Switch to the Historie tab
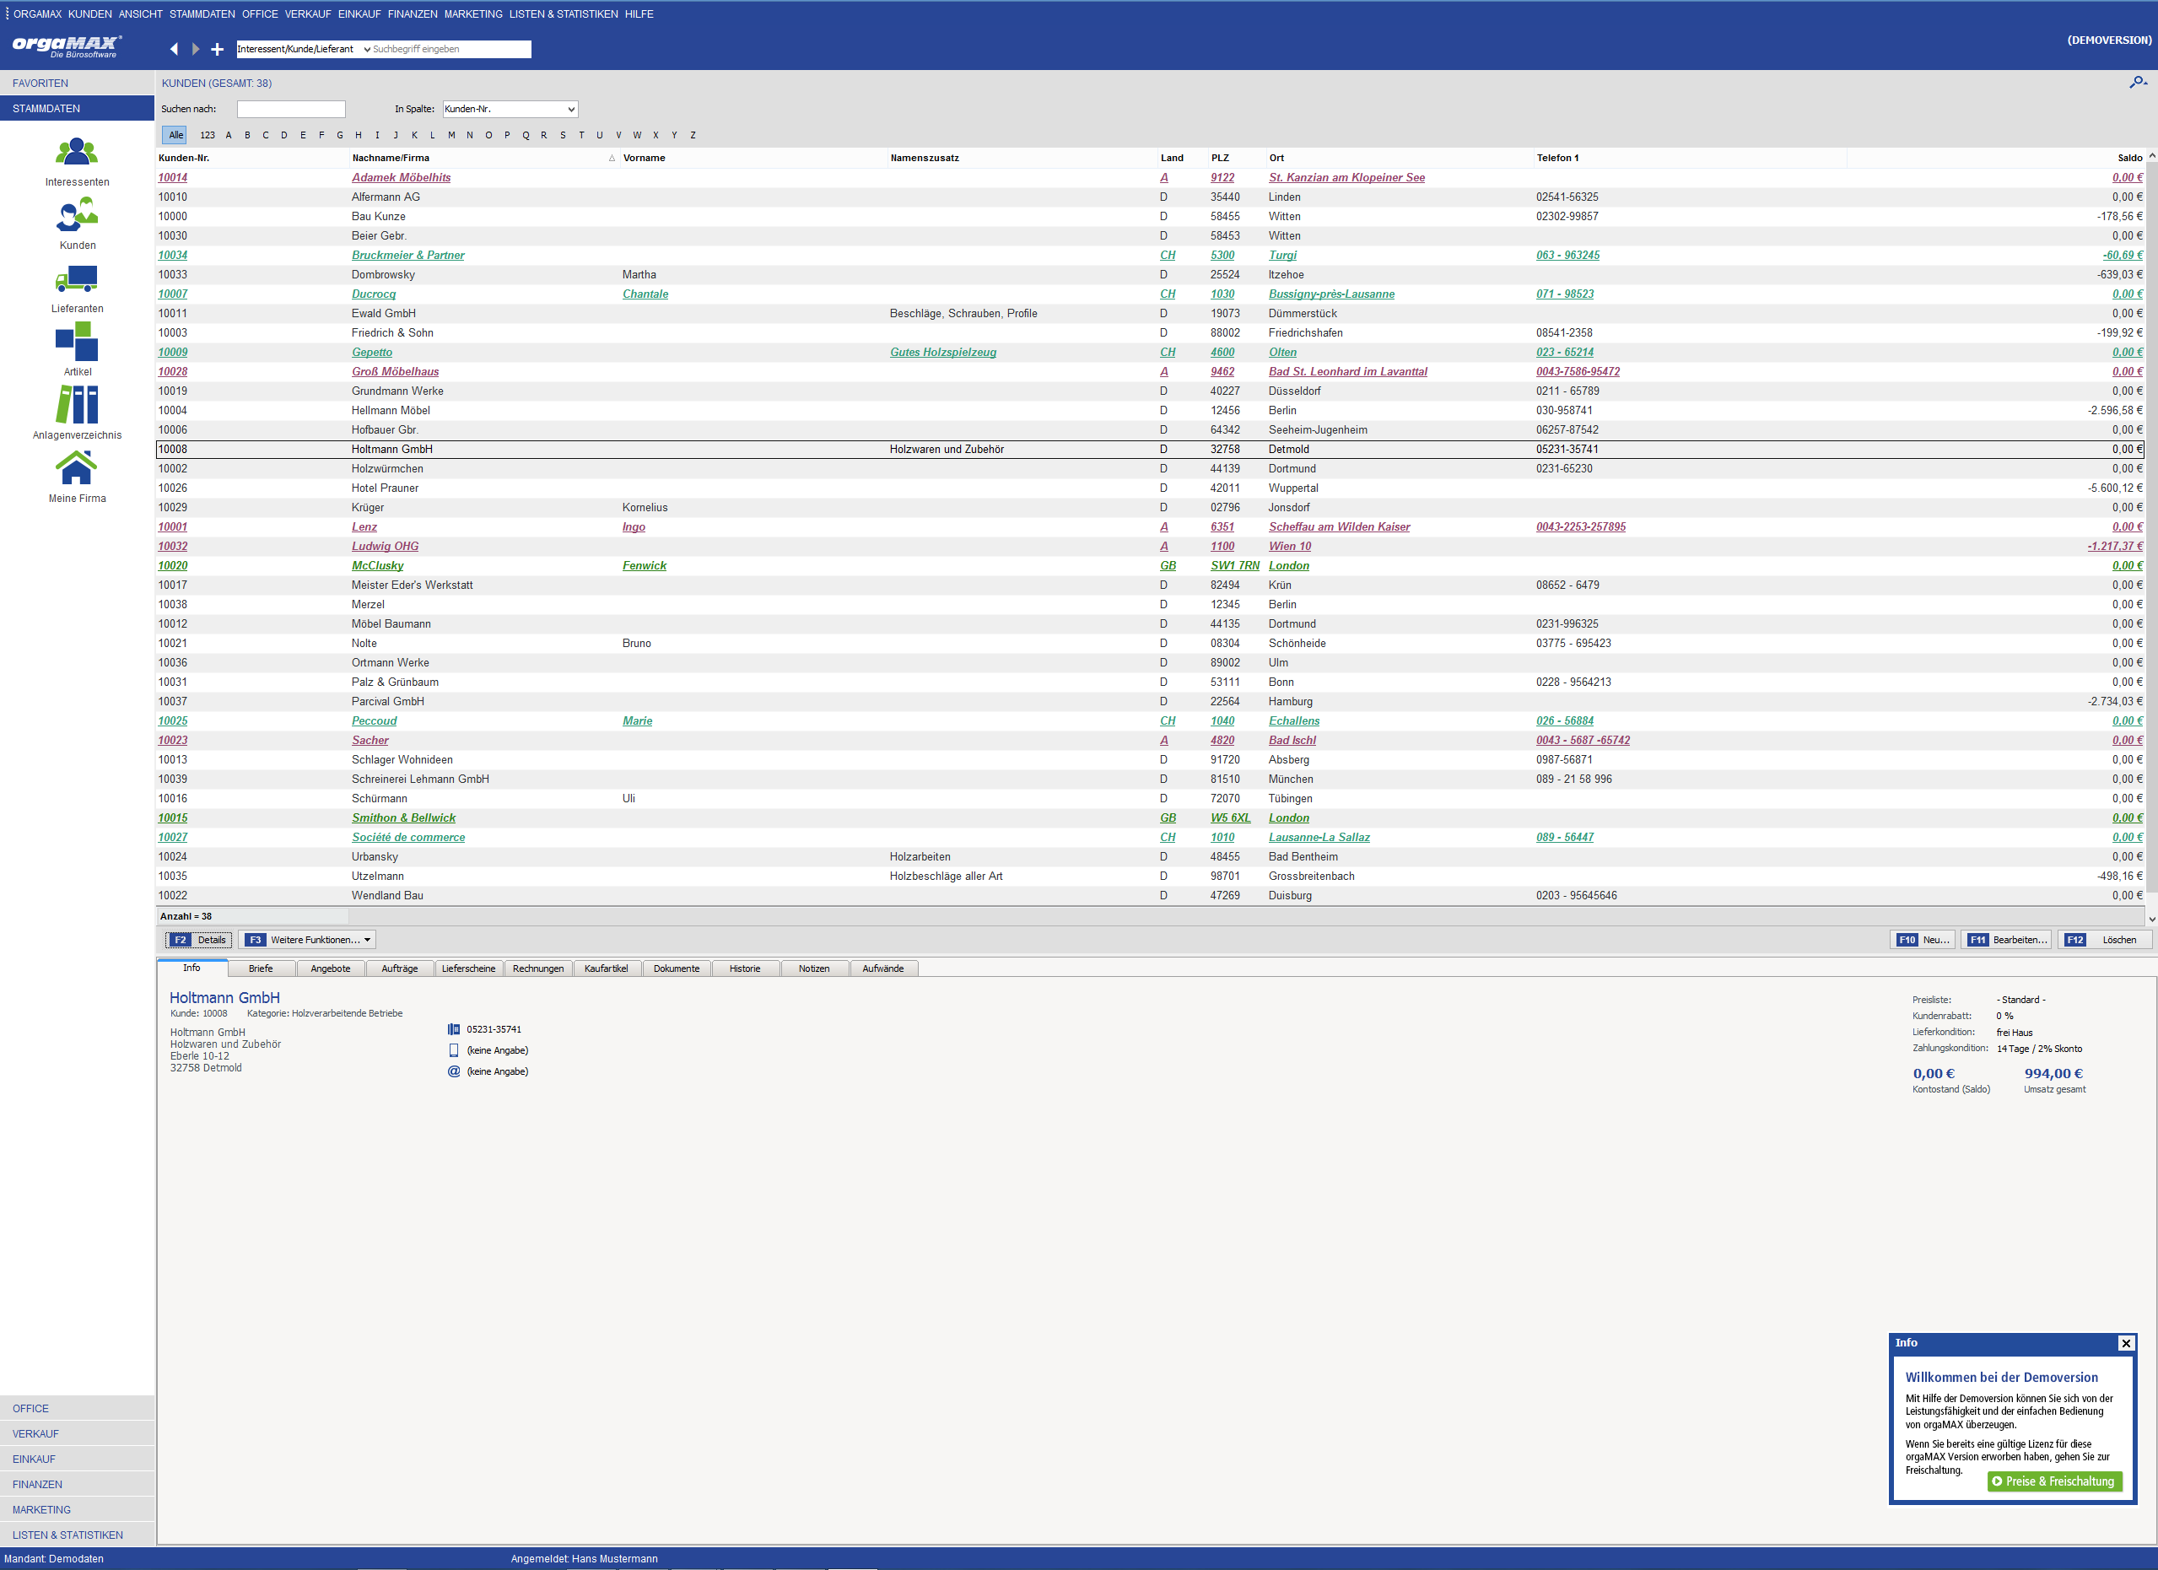Viewport: 2158px width, 1570px height. point(745,968)
